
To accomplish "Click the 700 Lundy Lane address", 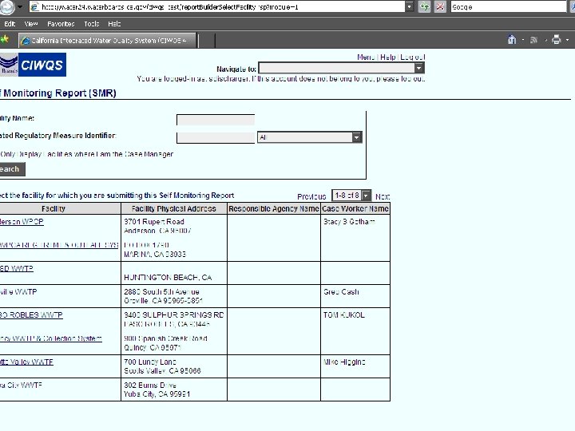I will [x=150, y=362].
